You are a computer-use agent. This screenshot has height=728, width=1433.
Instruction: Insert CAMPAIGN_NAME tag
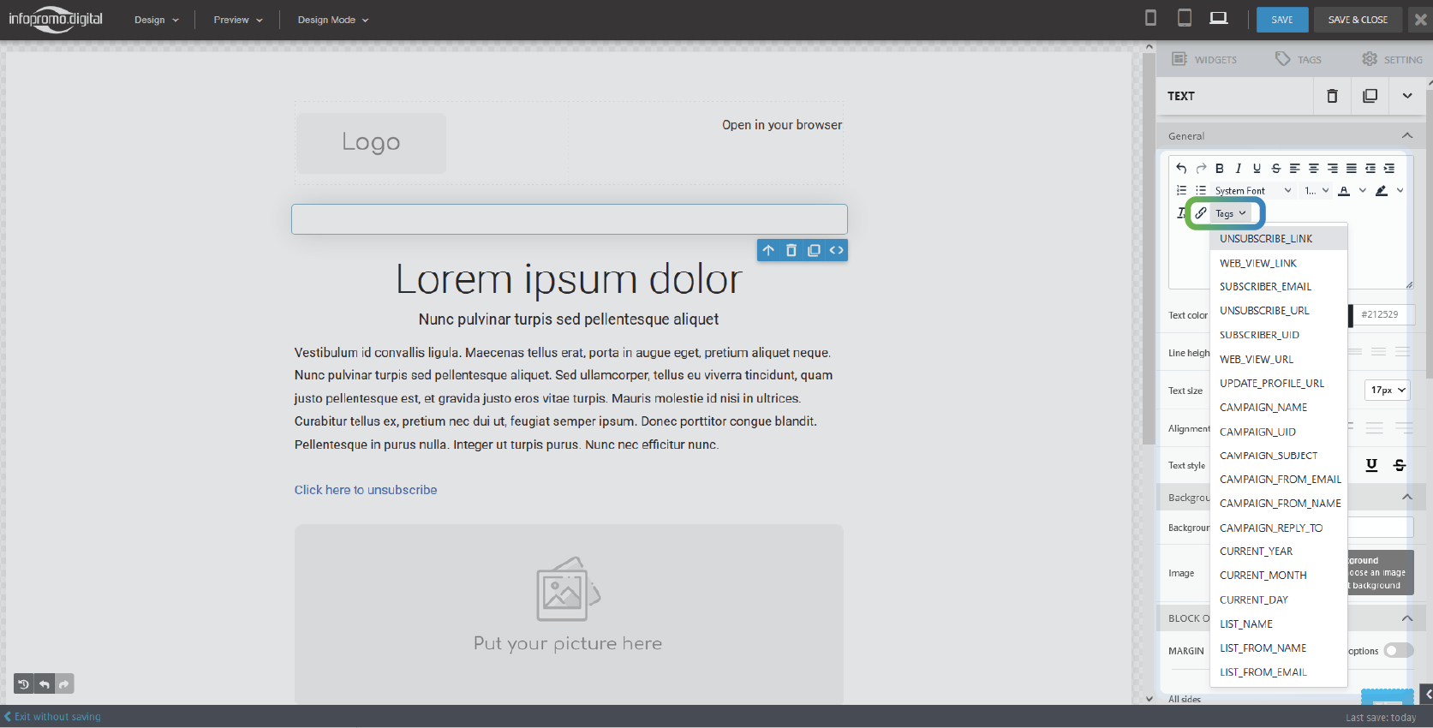coord(1278,407)
